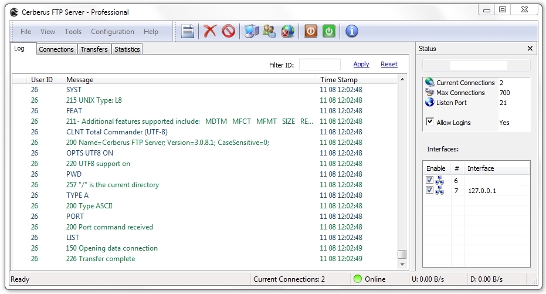Viewport: 546px width, 294px height.
Task: Click the log file document icon
Action: [188, 31]
